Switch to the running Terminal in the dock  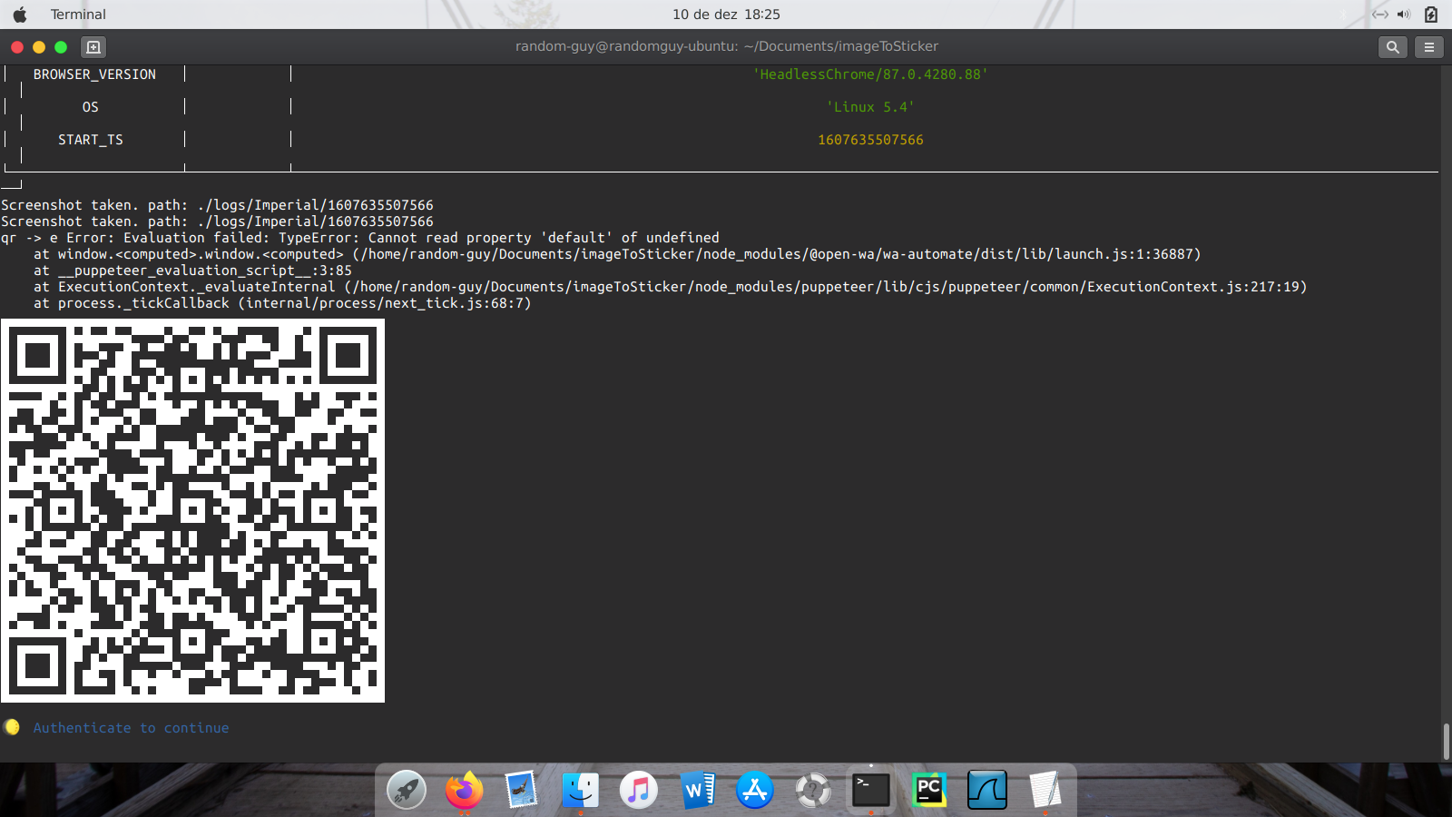pos(870,790)
